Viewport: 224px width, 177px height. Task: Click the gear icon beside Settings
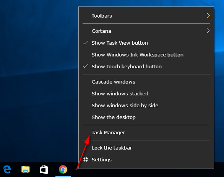click(x=86, y=159)
